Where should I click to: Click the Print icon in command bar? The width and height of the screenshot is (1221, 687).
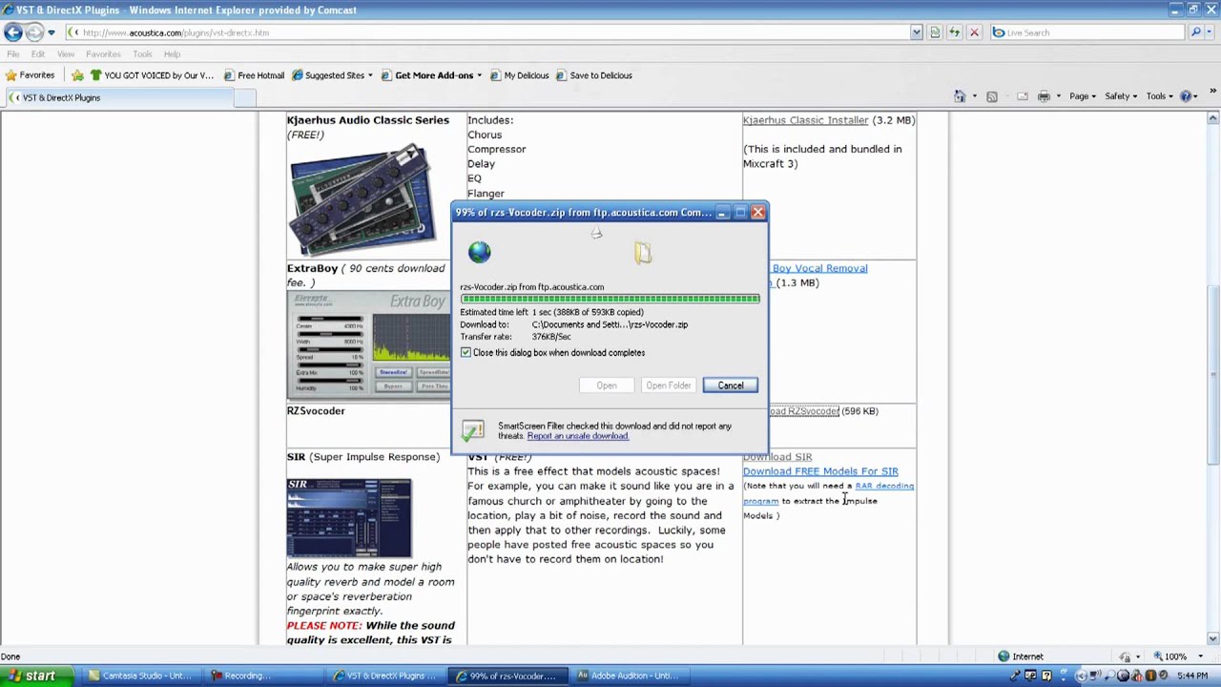(x=1044, y=96)
